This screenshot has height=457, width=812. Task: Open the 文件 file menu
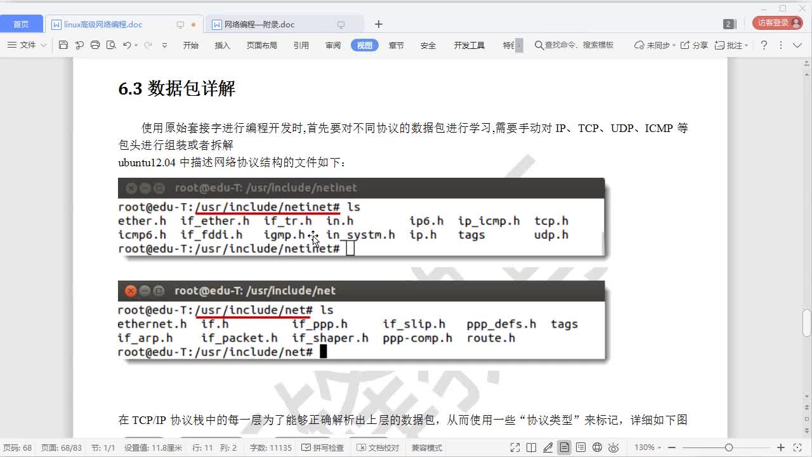(23, 45)
